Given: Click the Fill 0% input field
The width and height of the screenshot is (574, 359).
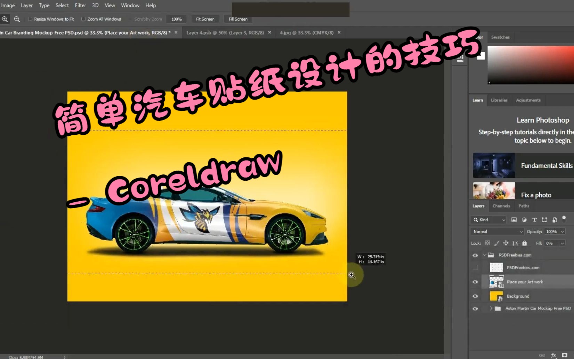Looking at the screenshot, I should click(x=551, y=243).
